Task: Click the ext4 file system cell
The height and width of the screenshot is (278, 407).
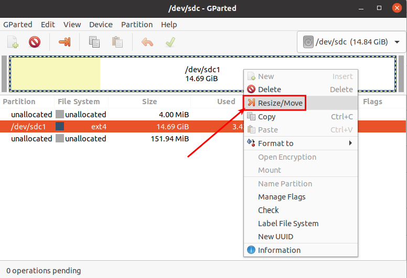Action: click(99, 127)
